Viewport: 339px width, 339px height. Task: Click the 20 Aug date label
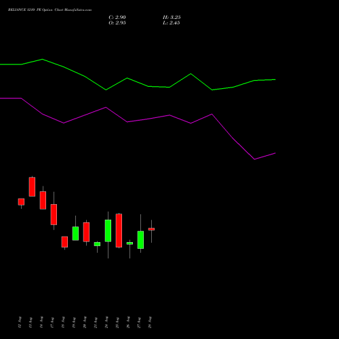tap(85, 322)
